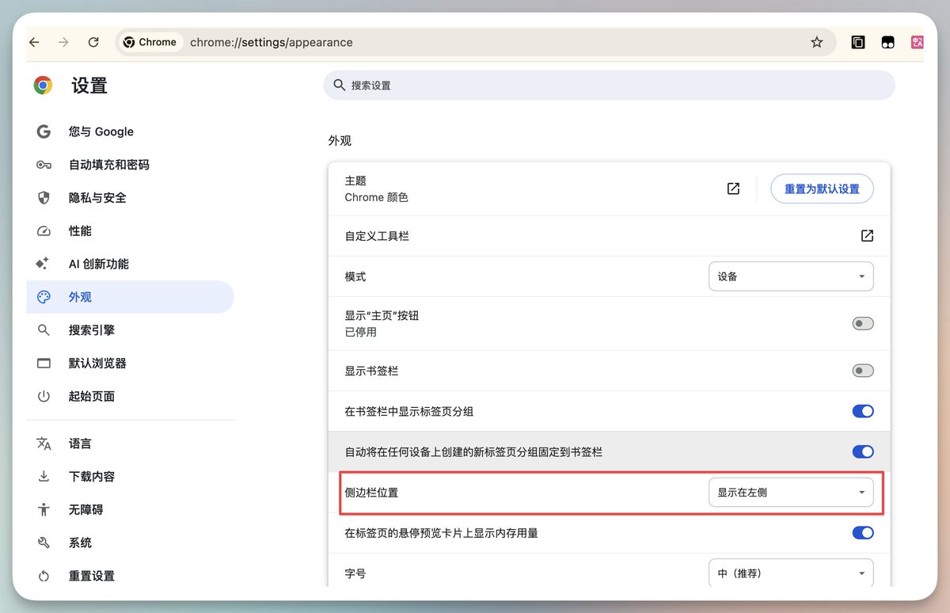950x613 pixels.
Task: Open 无障碍 settings page
Action: pyautogui.click(x=85, y=510)
